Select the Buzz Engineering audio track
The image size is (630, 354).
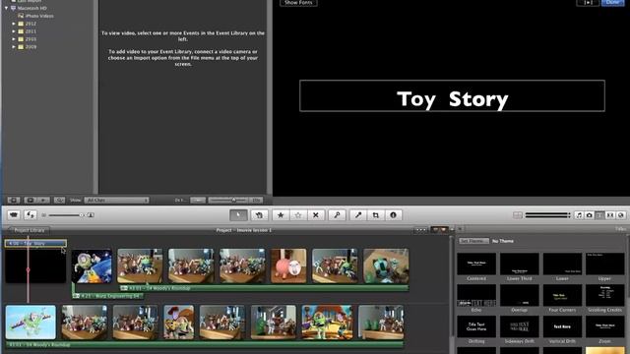click(107, 296)
